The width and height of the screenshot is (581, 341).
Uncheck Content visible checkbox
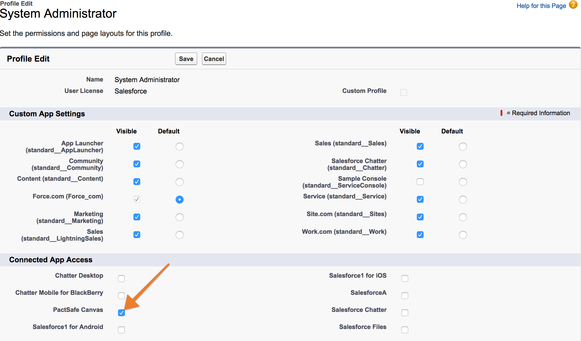click(137, 182)
